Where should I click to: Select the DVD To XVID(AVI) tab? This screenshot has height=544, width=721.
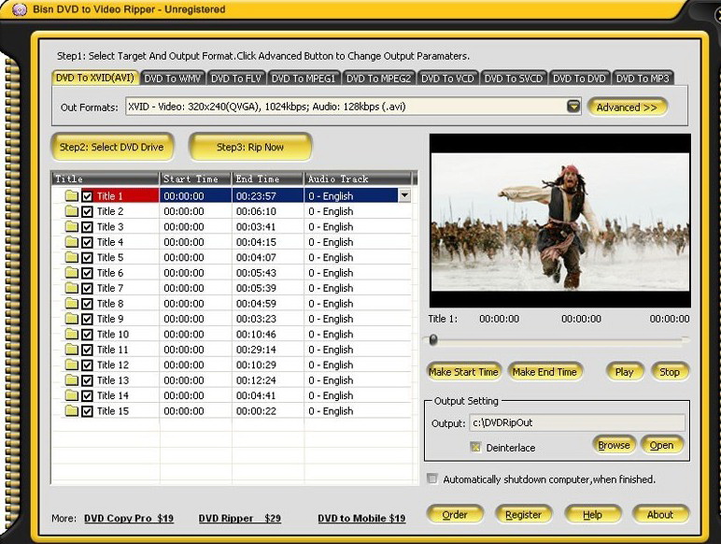point(95,78)
